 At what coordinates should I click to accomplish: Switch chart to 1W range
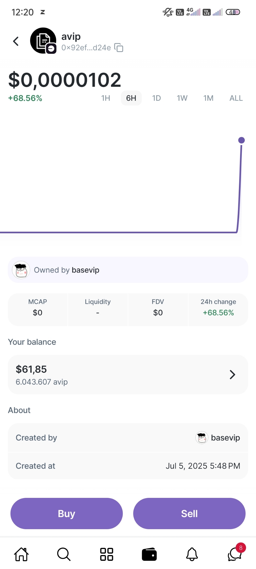[182, 98]
